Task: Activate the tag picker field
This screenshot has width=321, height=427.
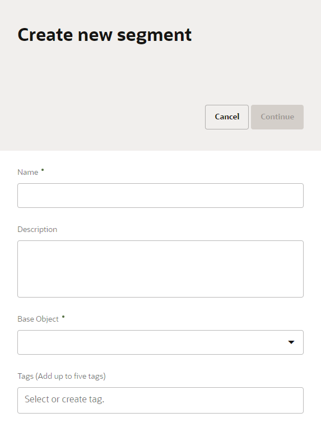Action: click(160, 400)
